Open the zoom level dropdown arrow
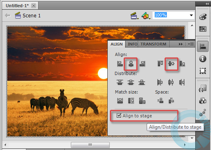 [191, 15]
